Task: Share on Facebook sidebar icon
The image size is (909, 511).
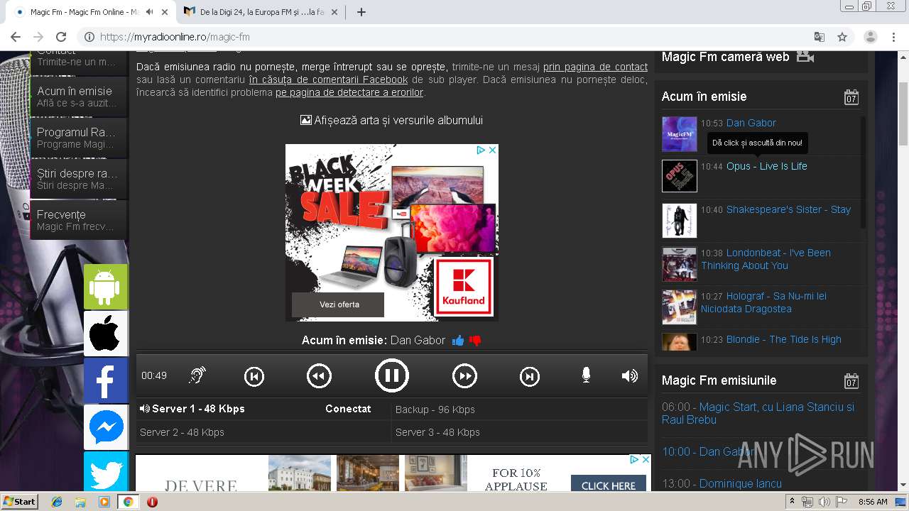Action: [106, 380]
